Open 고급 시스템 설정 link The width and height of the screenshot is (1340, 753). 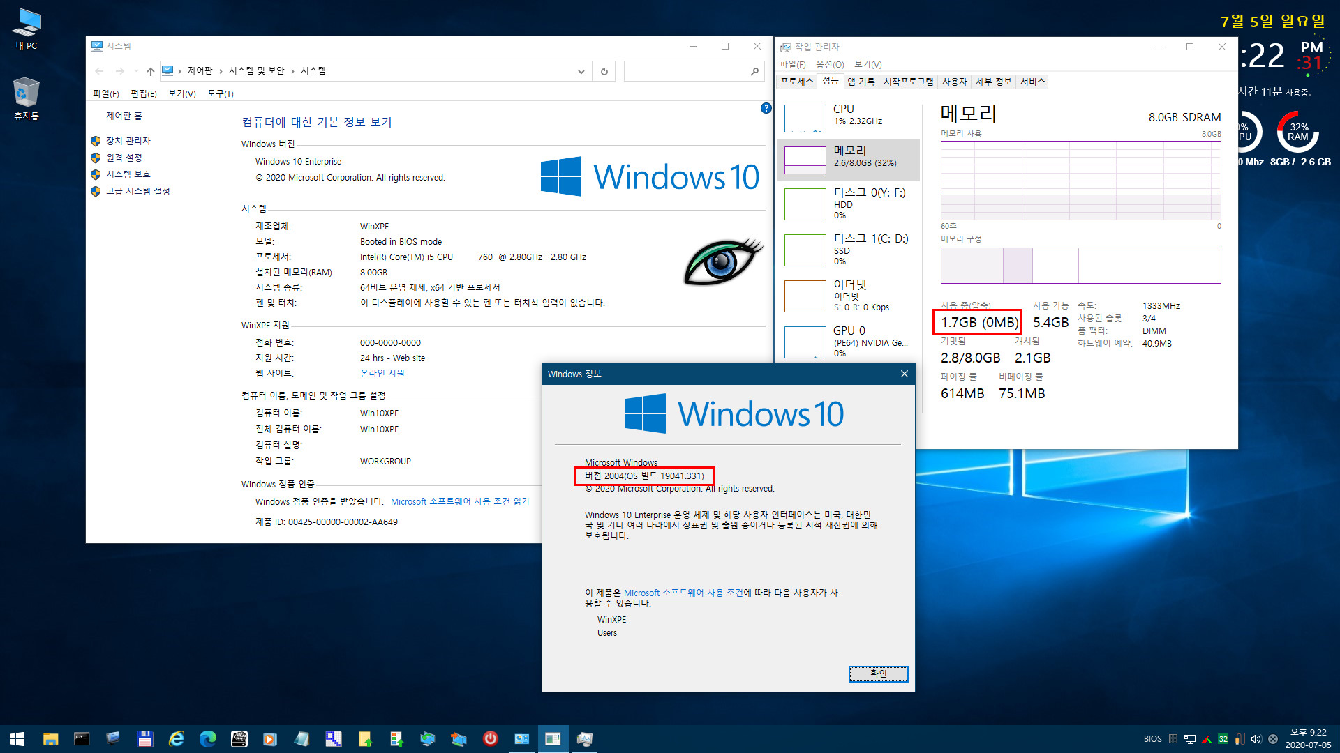137,191
